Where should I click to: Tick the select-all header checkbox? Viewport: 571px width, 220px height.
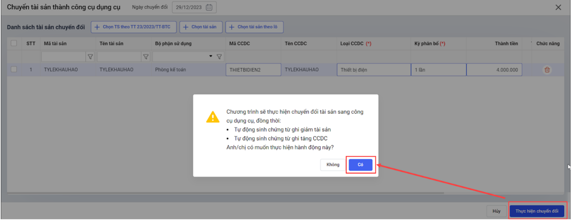(x=14, y=43)
